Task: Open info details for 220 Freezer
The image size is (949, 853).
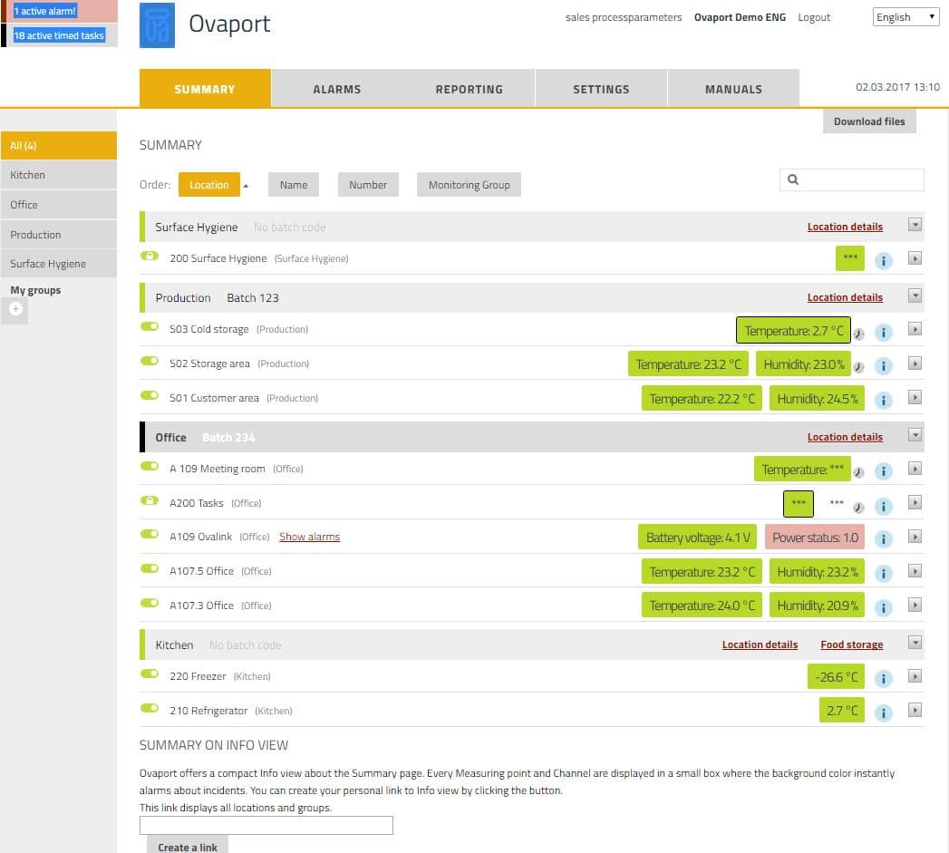Action: click(x=883, y=676)
